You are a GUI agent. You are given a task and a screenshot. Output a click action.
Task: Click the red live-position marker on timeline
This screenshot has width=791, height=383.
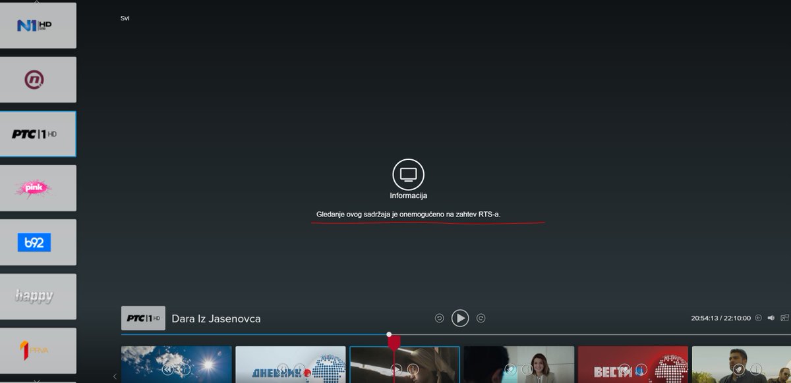point(394,343)
